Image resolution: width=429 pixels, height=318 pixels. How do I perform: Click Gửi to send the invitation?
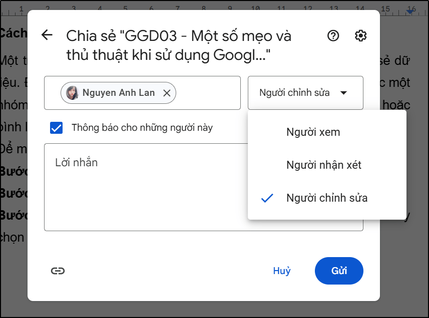(339, 271)
